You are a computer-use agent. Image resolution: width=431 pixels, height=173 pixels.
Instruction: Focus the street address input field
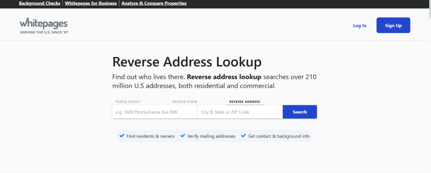(155, 112)
